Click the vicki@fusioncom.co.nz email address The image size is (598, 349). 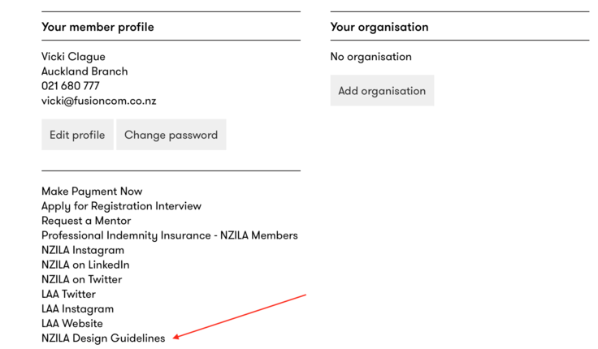(99, 101)
